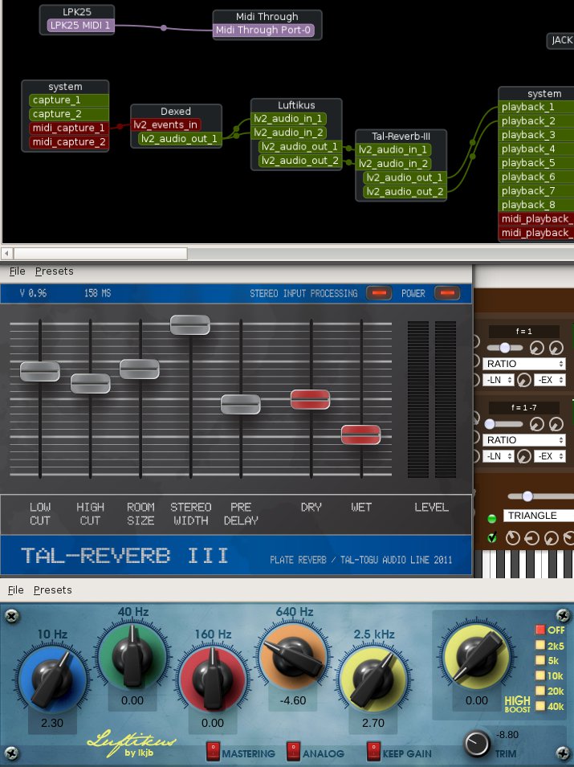Open the RATIO dropdown below f = 1
The height and width of the screenshot is (767, 574).
point(526,364)
